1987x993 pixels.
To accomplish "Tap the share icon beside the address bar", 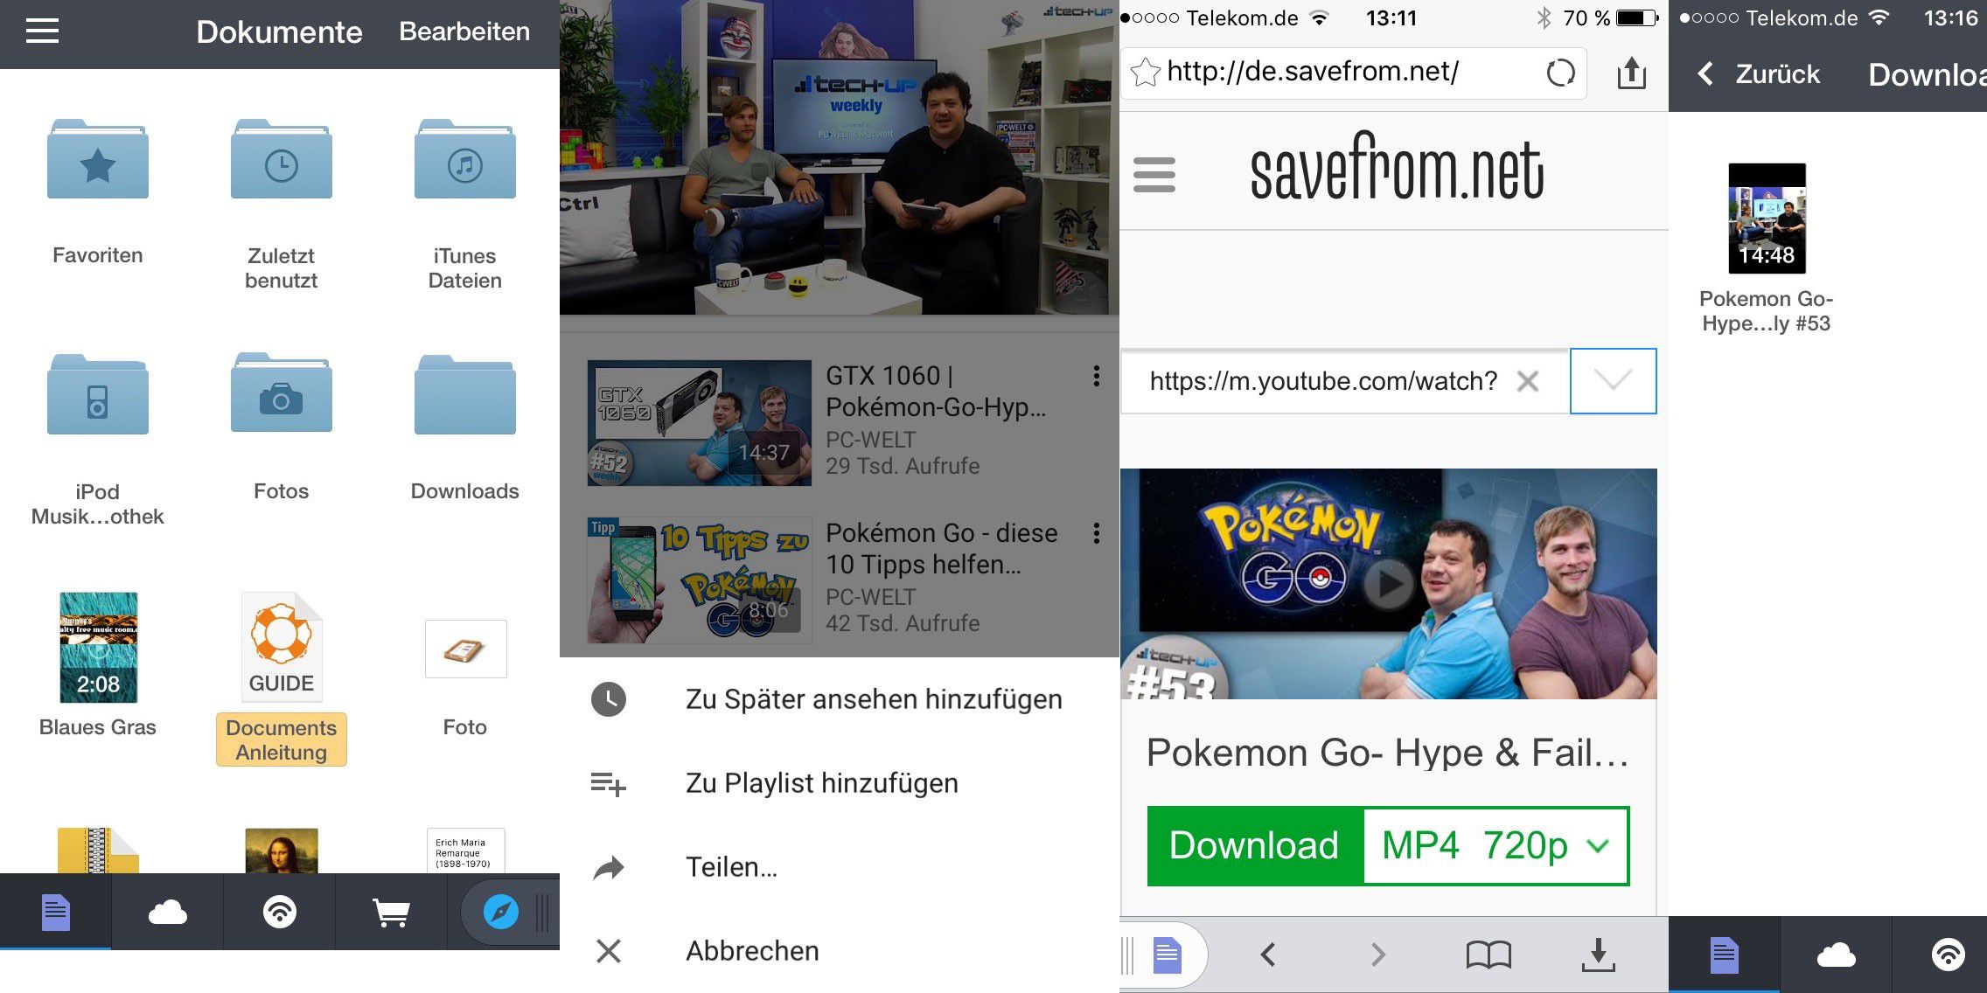I will tap(1632, 73).
